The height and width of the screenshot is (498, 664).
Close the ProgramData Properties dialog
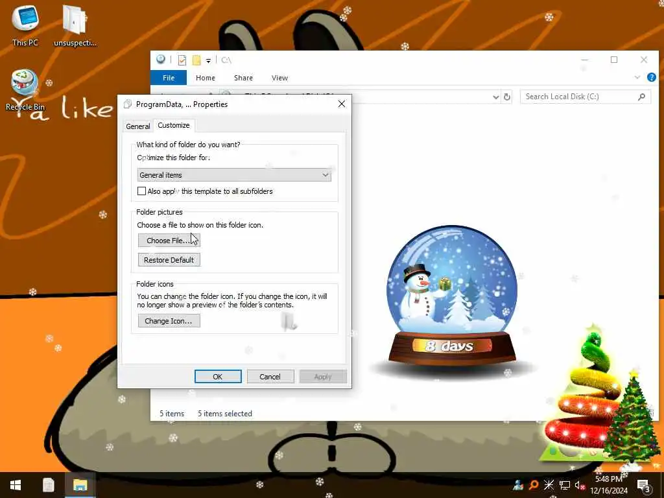(342, 104)
